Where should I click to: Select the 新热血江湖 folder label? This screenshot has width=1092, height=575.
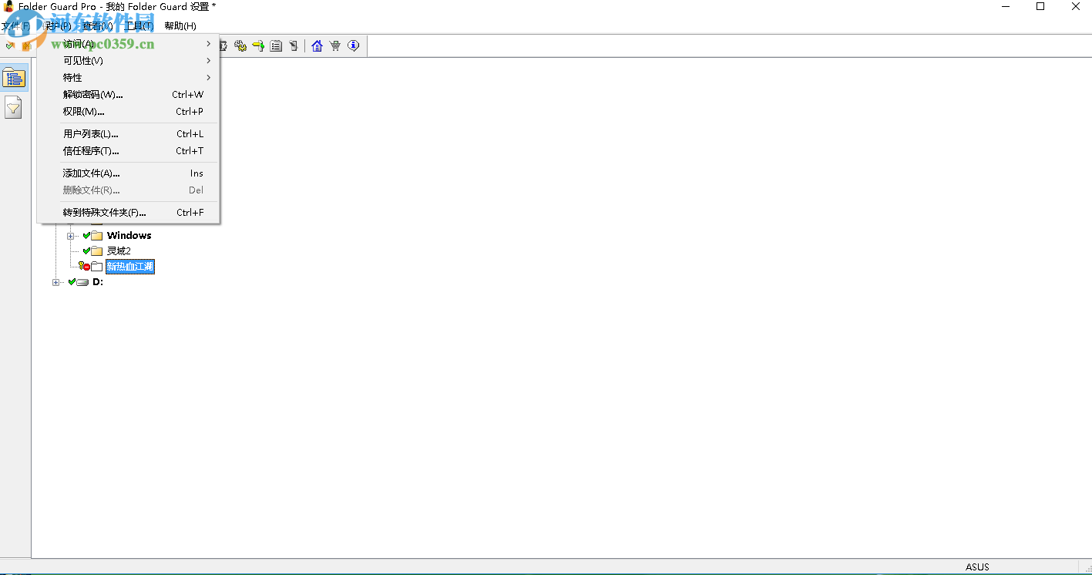(x=130, y=267)
